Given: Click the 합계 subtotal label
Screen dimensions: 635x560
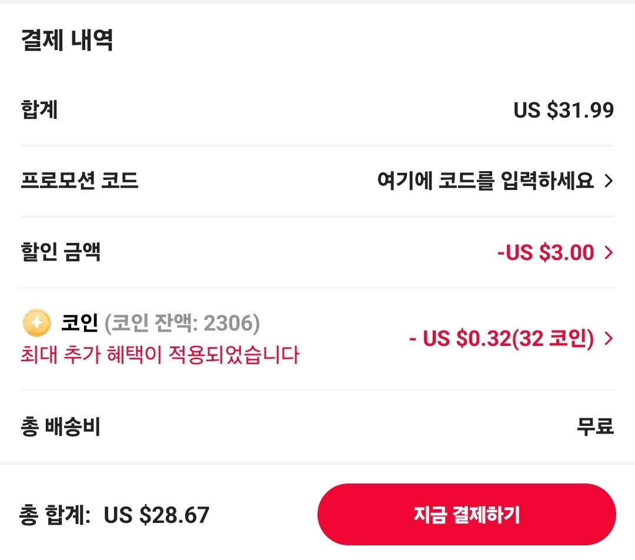Looking at the screenshot, I should (x=39, y=109).
